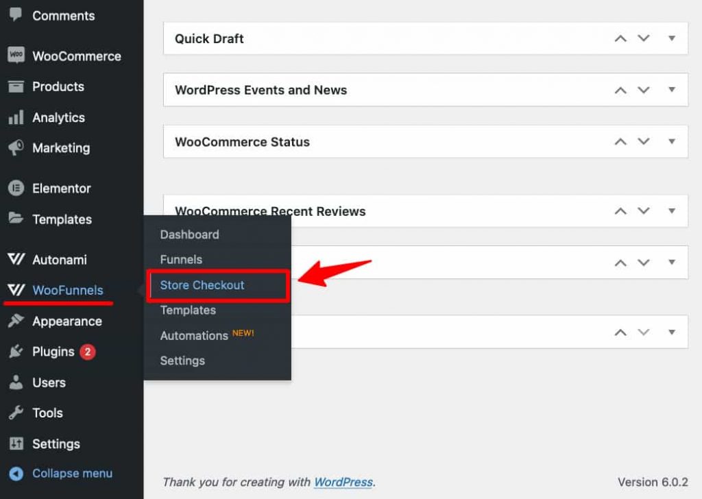Screen dimensions: 702x499
Task: Open the WooFunnels sidebar menu
Action: 68,291
